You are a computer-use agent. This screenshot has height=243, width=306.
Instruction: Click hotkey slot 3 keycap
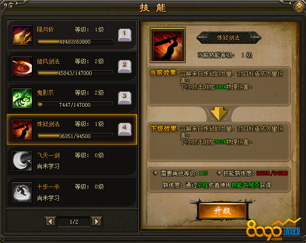[x=124, y=98]
